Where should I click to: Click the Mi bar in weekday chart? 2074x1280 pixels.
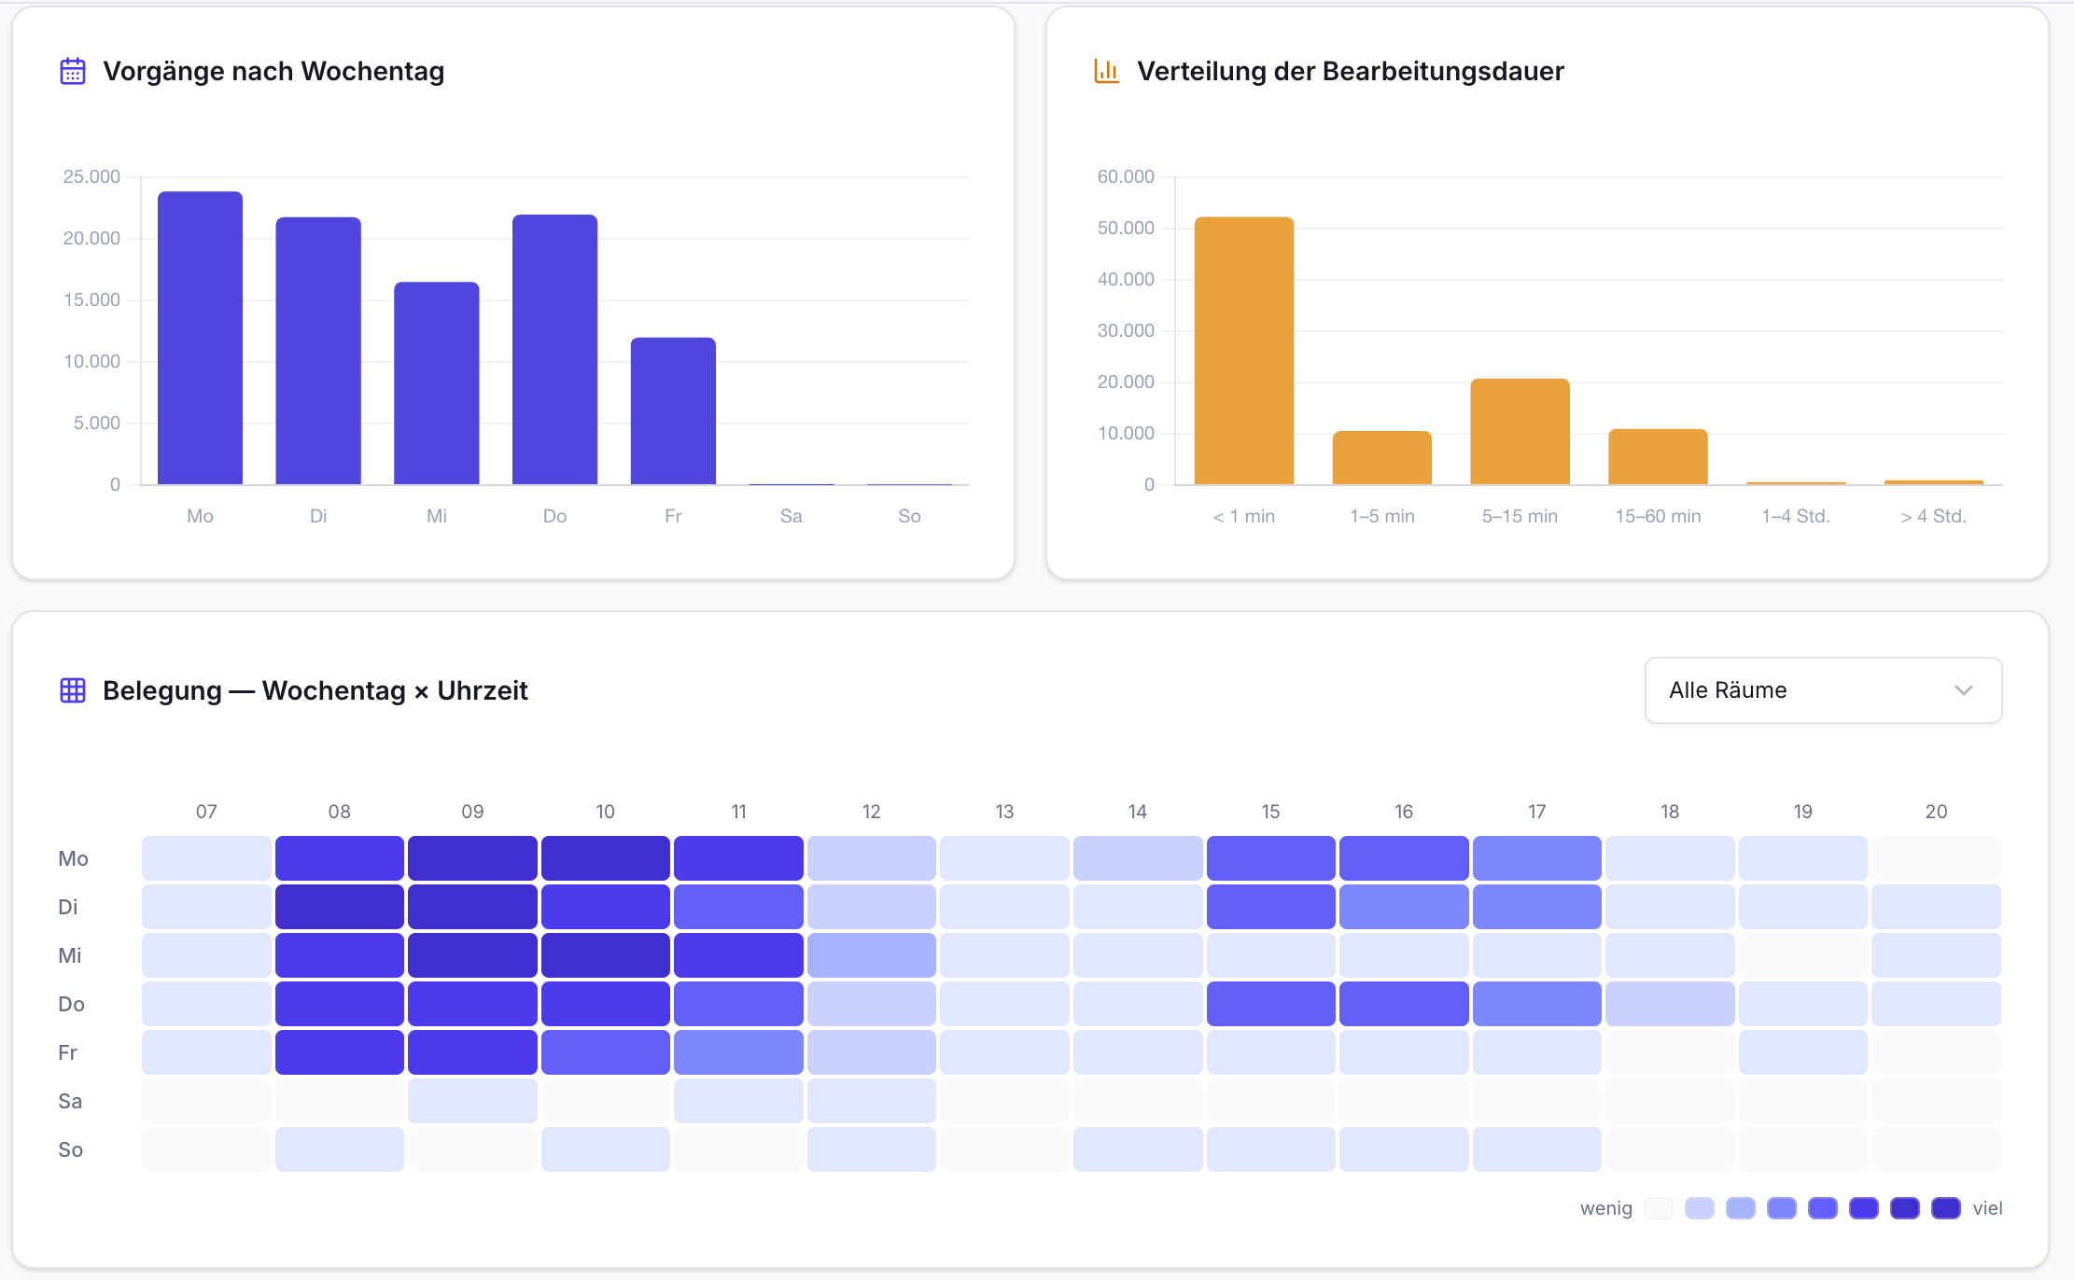pos(437,383)
